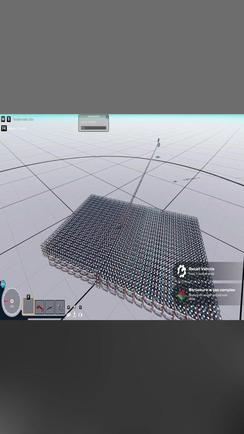Click the F4 release cursor key hint
The height and width of the screenshot is (434, 244).
tap(4, 128)
